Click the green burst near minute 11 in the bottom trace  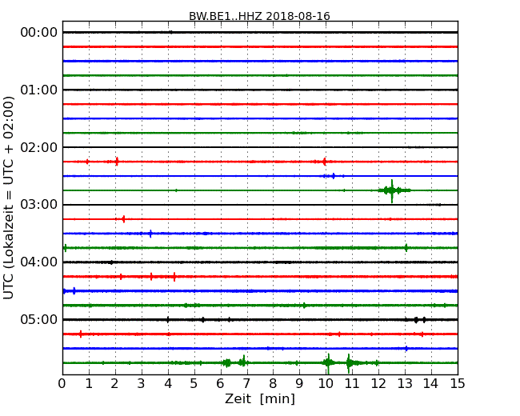pyautogui.click(x=349, y=363)
